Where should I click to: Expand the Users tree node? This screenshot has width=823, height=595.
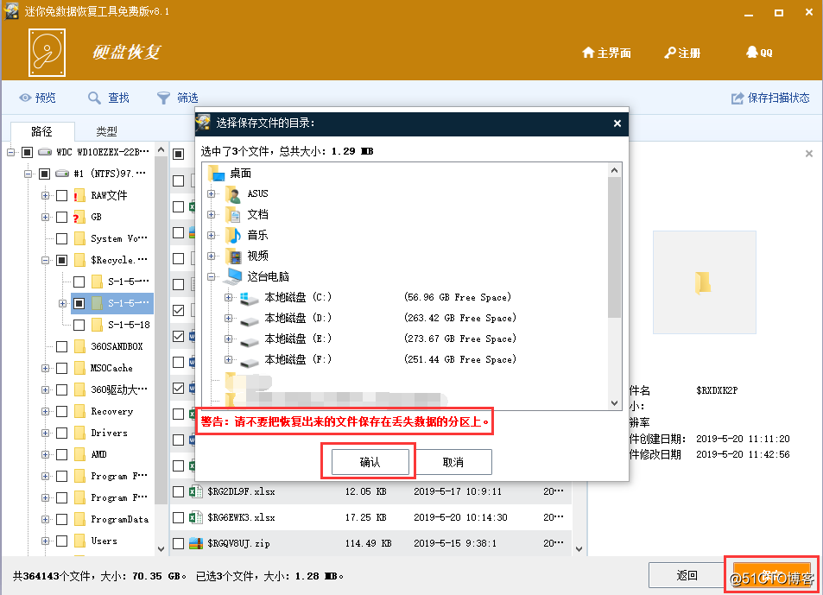(45, 541)
